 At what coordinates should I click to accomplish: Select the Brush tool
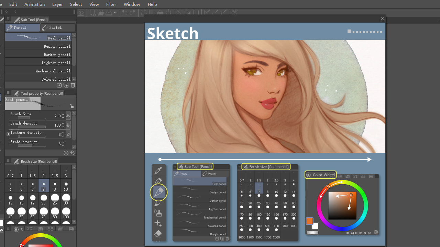click(158, 203)
